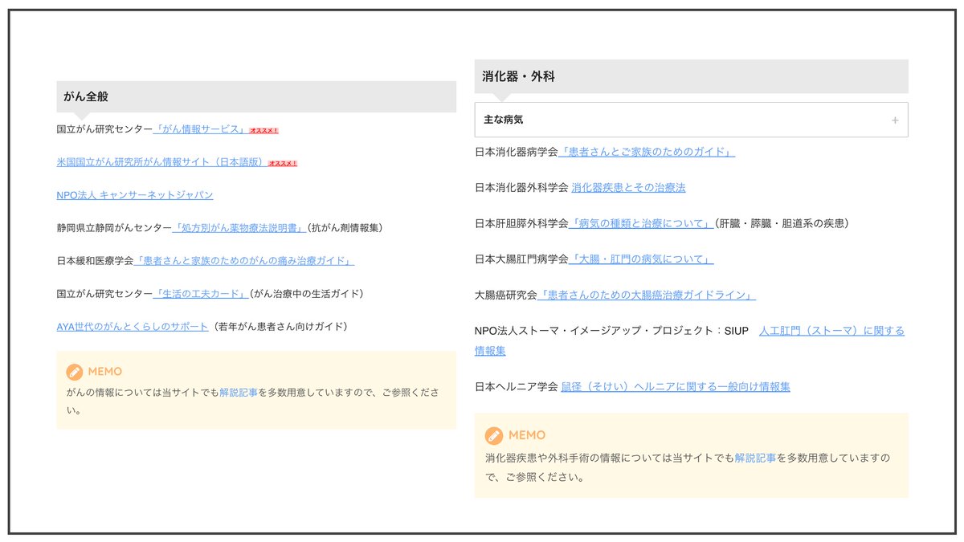This screenshot has height=542, width=964.
Task: Click the がん全般 section heading
Action: (x=256, y=96)
